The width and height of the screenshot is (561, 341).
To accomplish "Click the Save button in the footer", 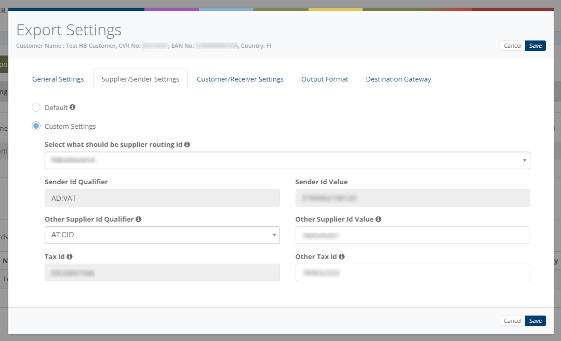I will click(536, 321).
